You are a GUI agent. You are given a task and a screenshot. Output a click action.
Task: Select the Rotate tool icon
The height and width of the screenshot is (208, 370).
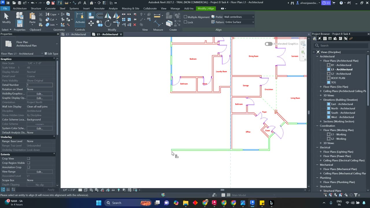[x=108, y=23]
